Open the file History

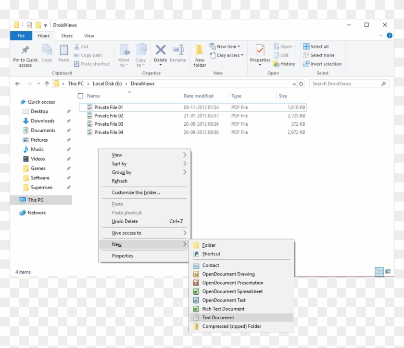pyautogui.click(x=284, y=64)
